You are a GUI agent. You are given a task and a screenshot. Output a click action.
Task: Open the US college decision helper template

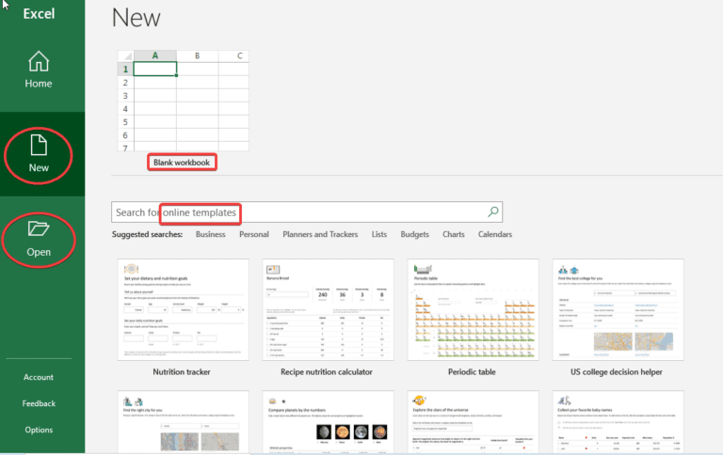coord(618,309)
